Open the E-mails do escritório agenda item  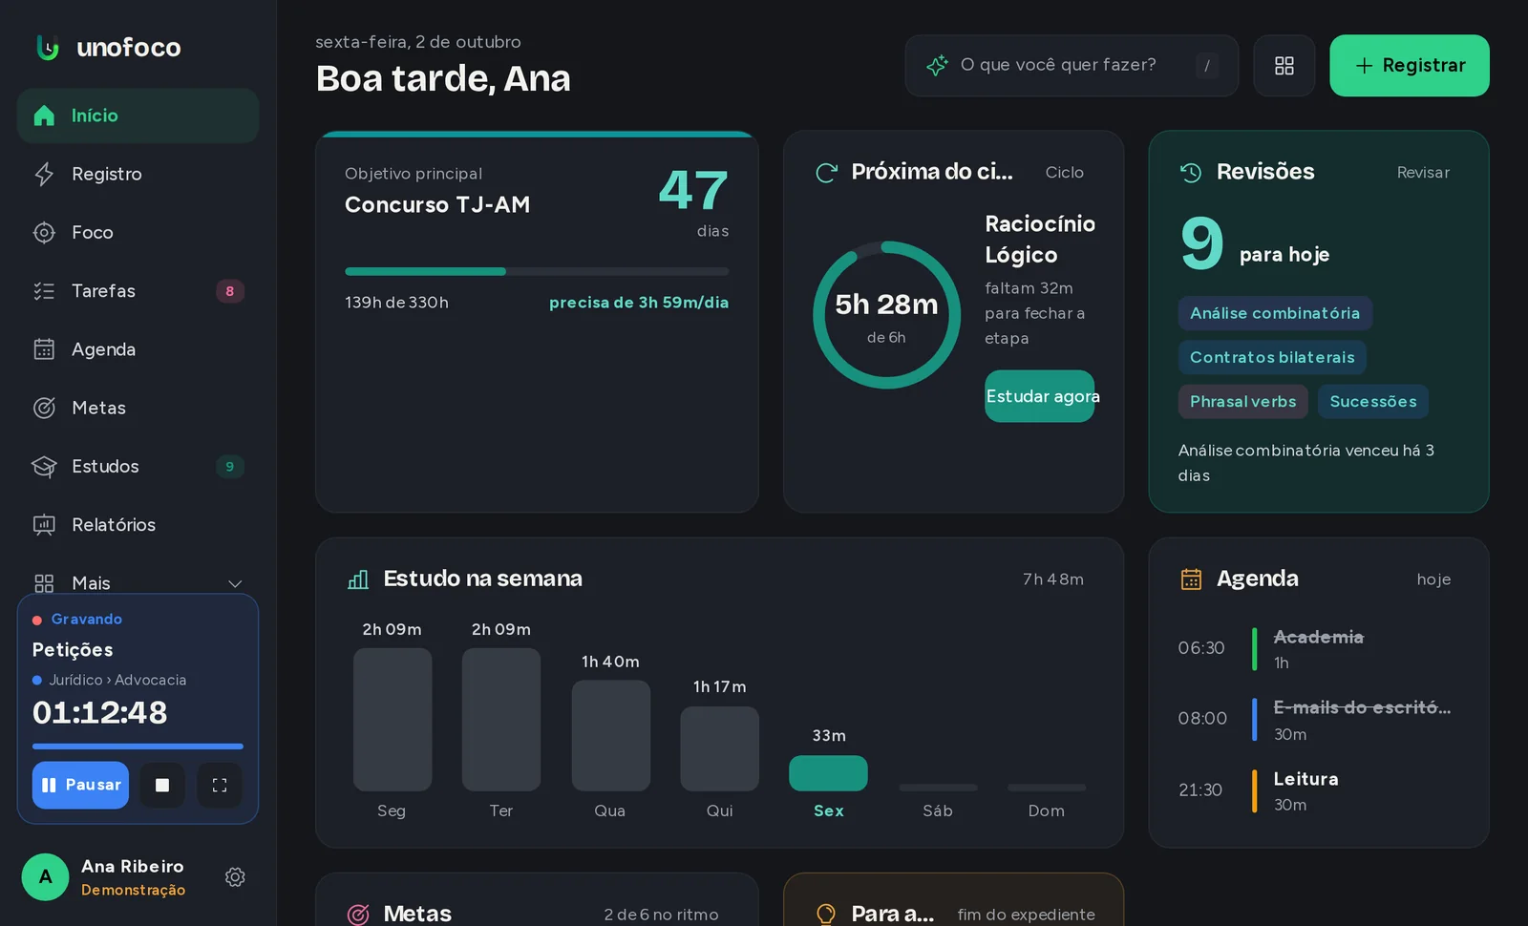1318,719
